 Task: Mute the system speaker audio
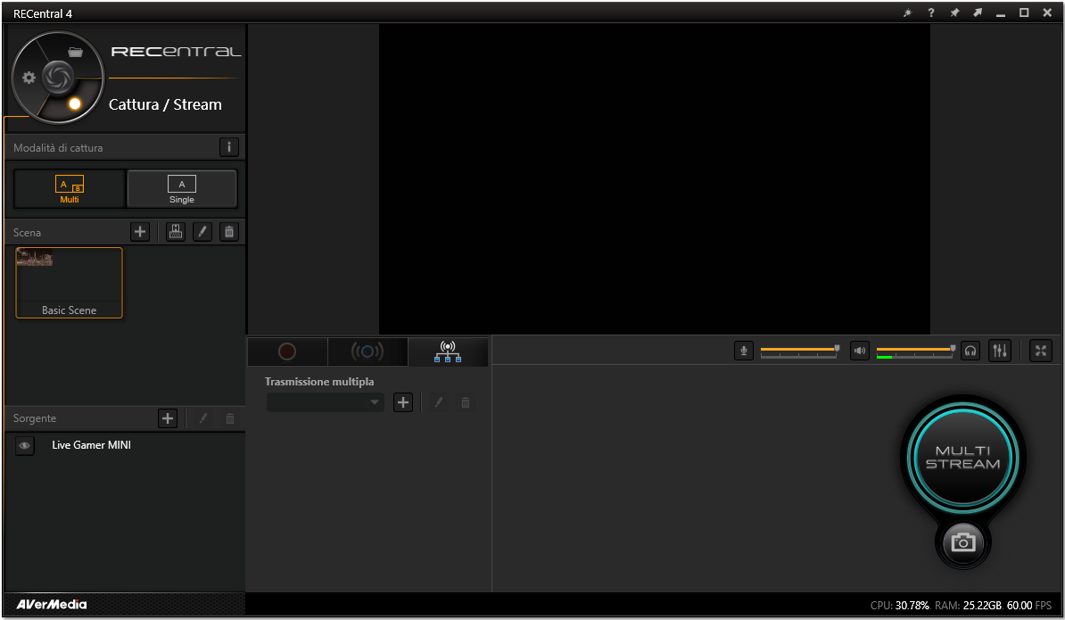click(x=860, y=351)
